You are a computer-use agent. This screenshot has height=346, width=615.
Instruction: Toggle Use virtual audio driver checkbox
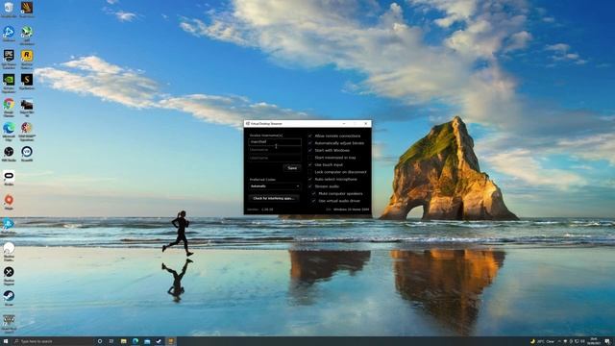[314, 201]
